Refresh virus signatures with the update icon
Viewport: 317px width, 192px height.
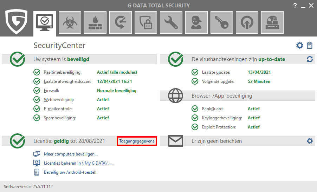click(x=310, y=59)
